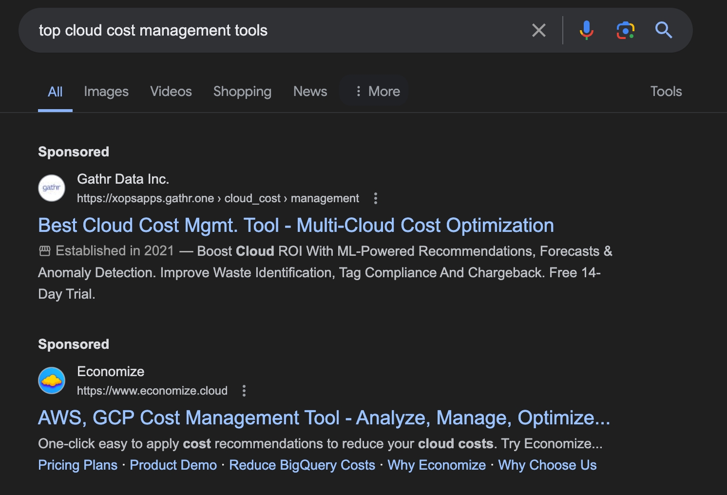
Task: Click the Gathr logo favicon
Action: pos(52,188)
